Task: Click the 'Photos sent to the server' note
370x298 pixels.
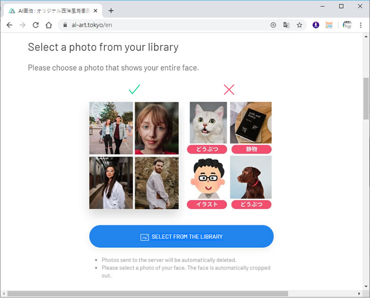Action: point(169,260)
